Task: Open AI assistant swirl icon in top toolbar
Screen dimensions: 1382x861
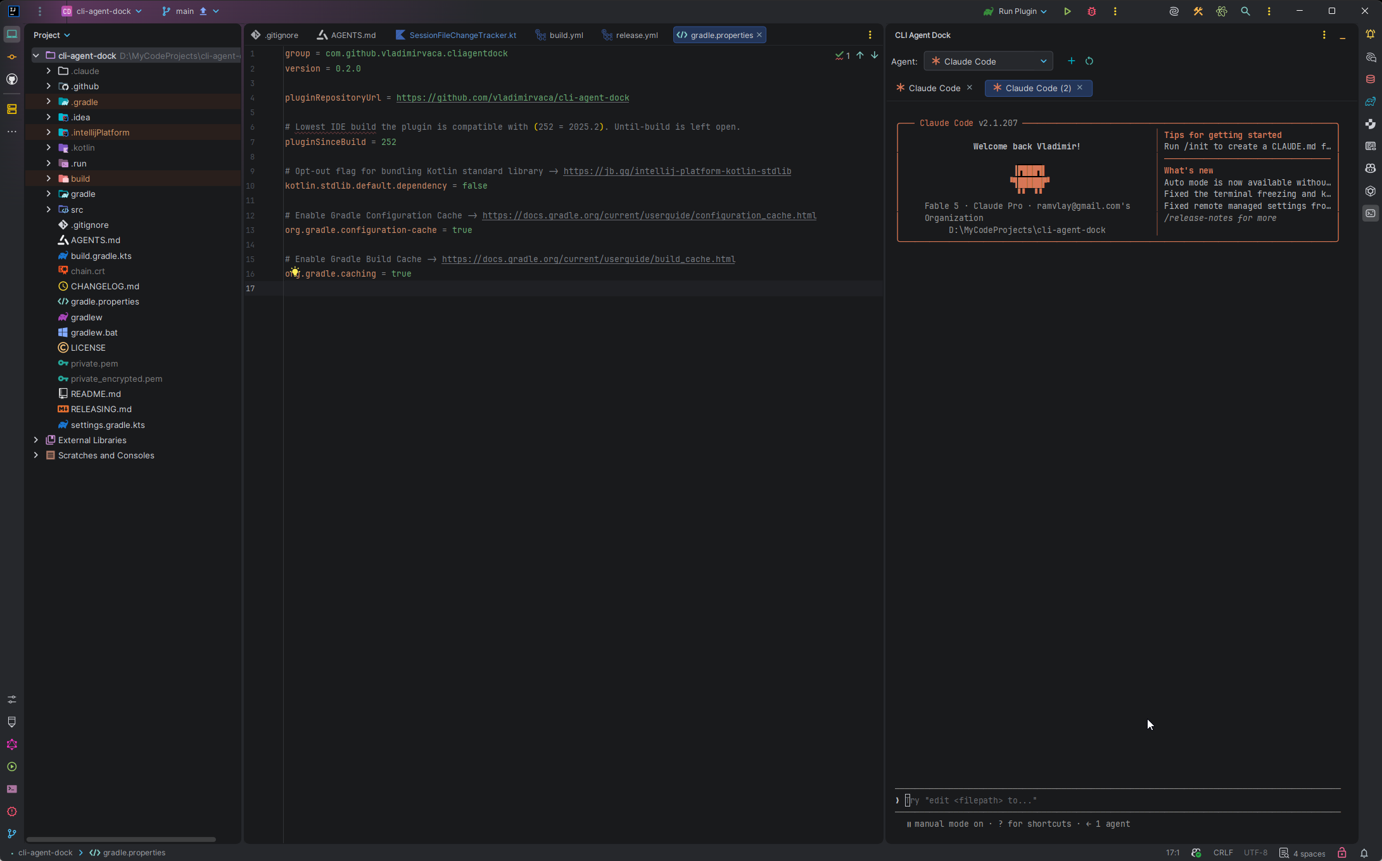Action: 1174,11
